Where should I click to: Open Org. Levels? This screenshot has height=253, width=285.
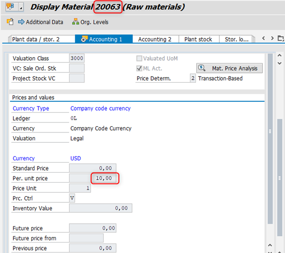tap(90, 22)
